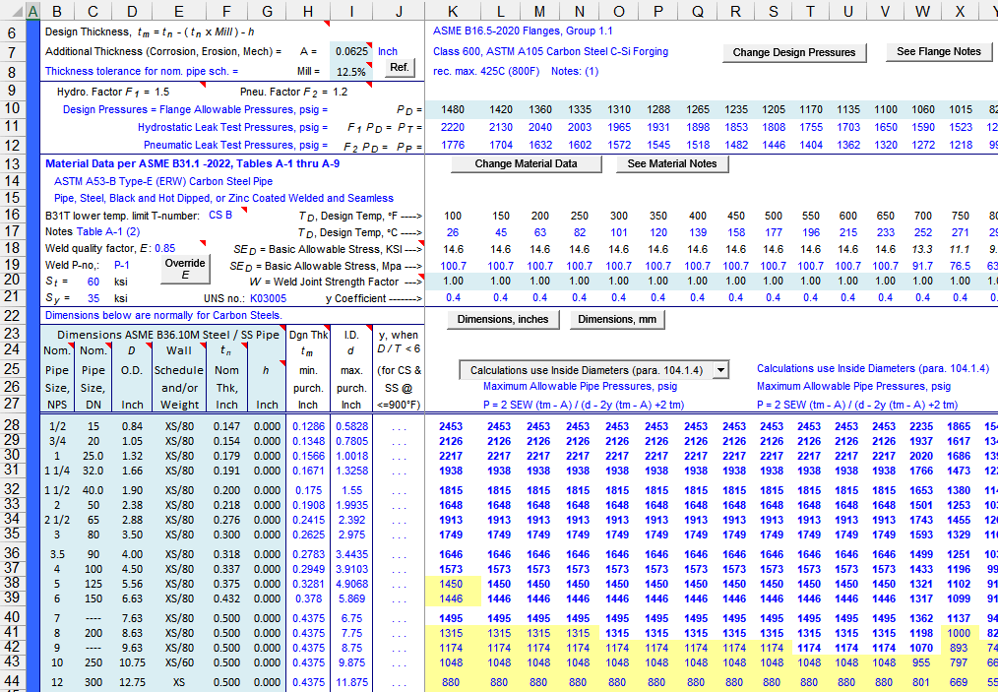Select column header H
The height and width of the screenshot is (692, 998).
click(x=307, y=11)
